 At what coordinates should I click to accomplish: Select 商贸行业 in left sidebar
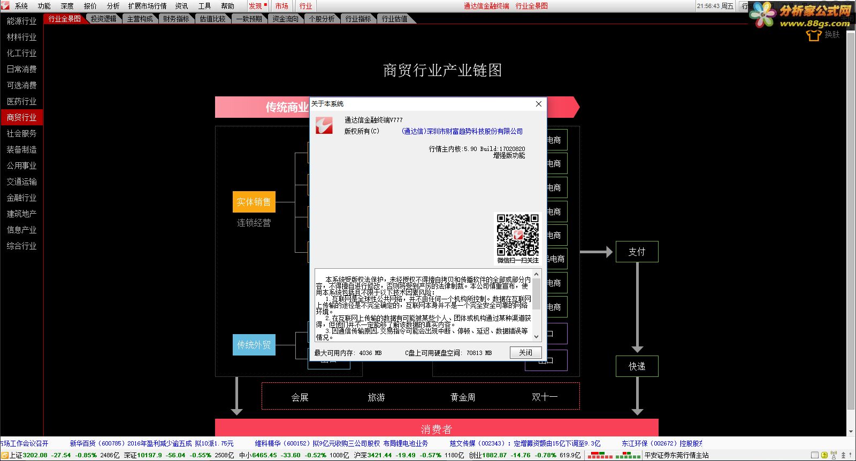(21, 117)
